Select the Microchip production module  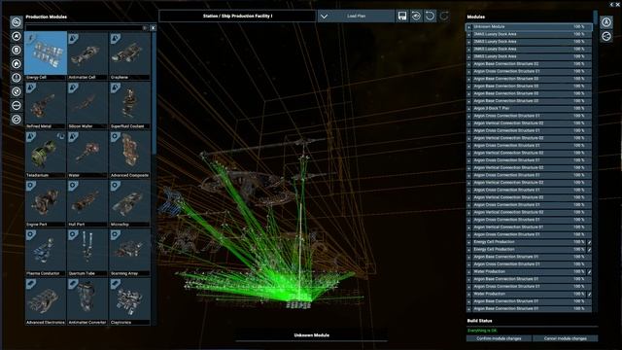pyautogui.click(x=129, y=203)
